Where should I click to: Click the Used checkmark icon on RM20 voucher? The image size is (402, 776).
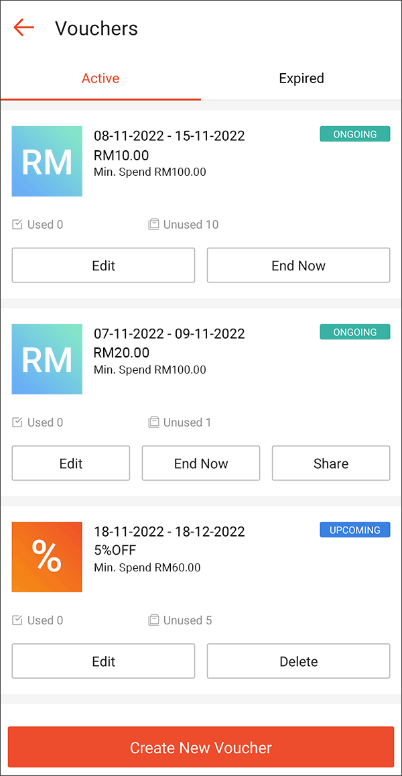17,422
